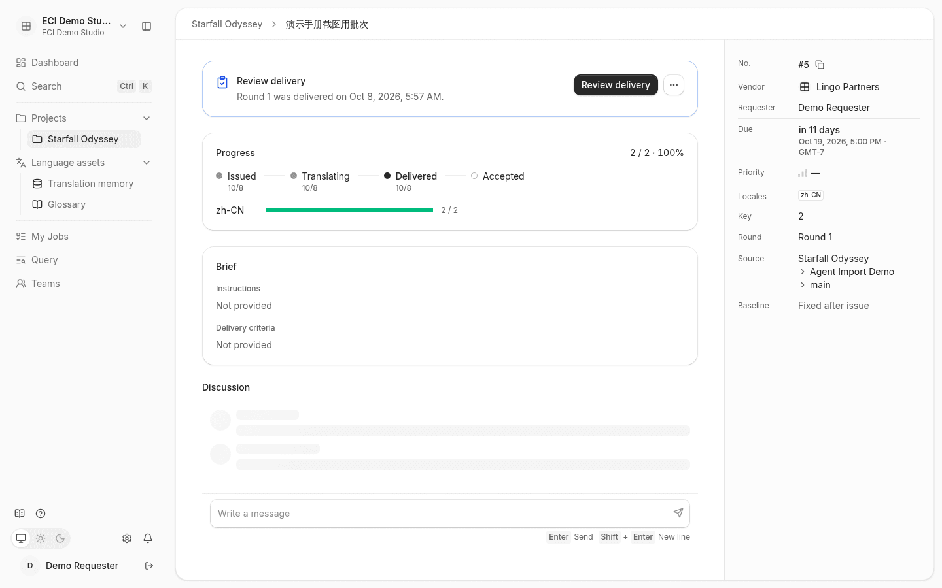This screenshot has height=588, width=942.
Task: Click the zh-CN green progress bar
Action: click(349, 210)
